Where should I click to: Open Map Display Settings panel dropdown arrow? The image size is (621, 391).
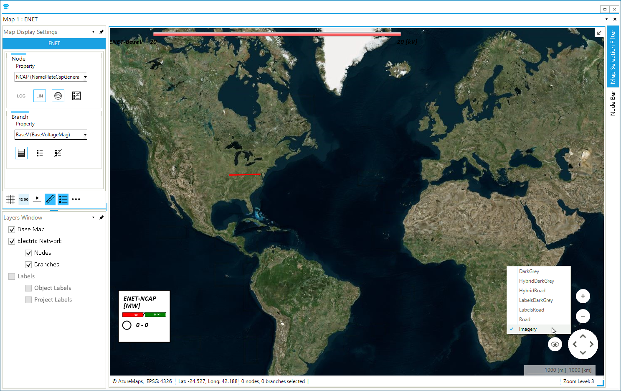tap(93, 32)
